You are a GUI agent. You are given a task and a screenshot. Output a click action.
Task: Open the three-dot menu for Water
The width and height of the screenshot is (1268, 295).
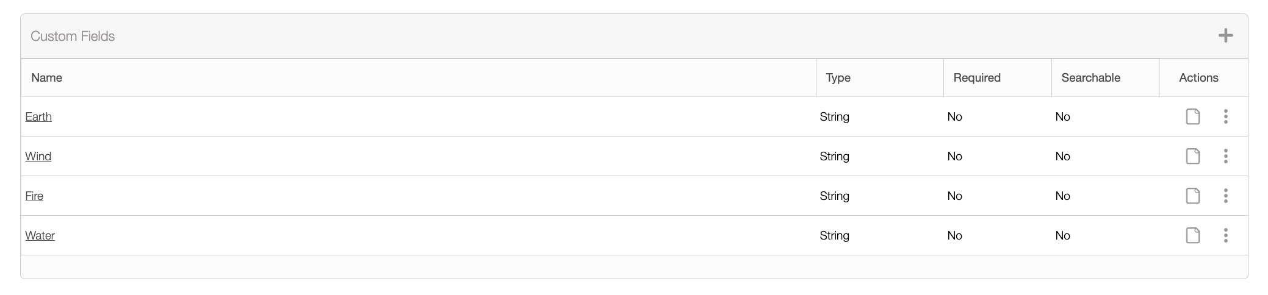(1225, 235)
